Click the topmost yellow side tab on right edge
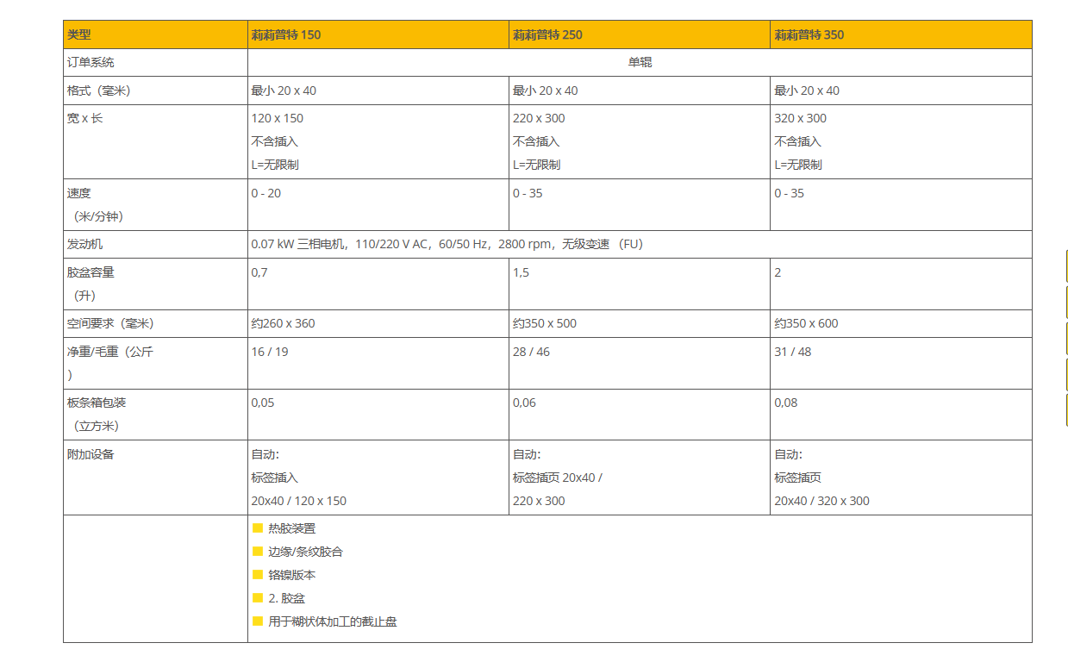This screenshot has width=1068, height=668. [1066, 265]
